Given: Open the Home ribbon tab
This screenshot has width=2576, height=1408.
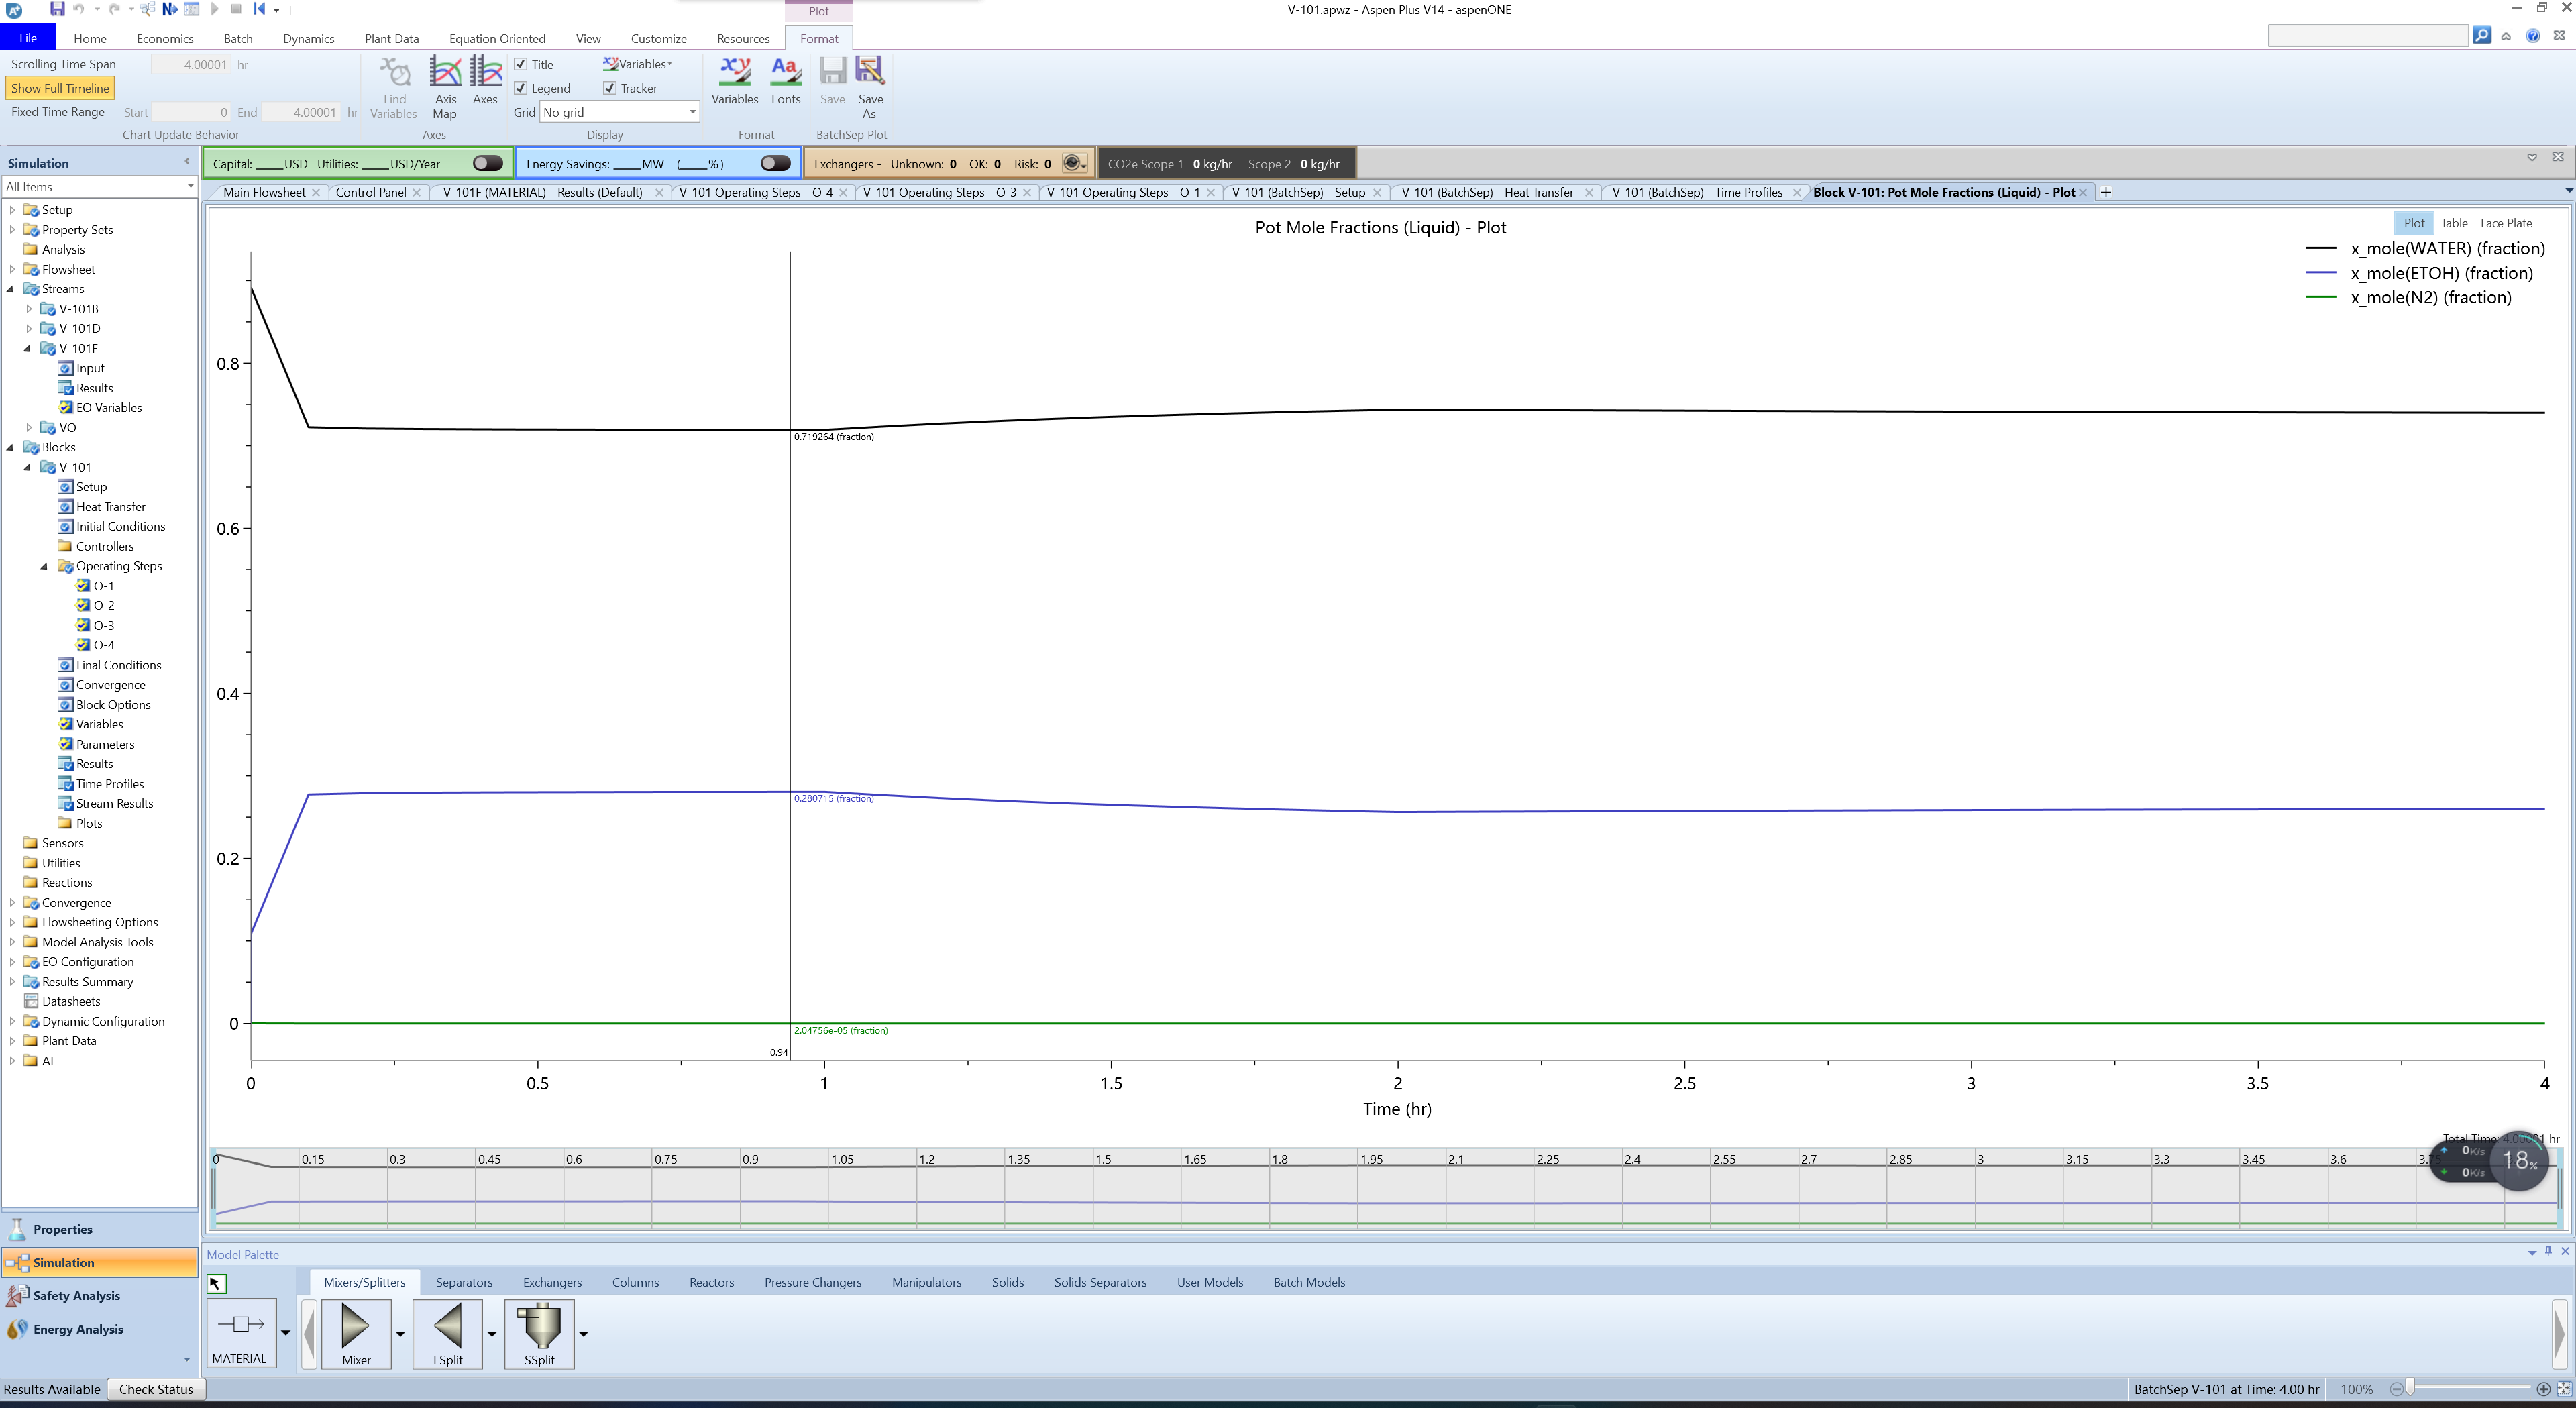Looking at the screenshot, I should pos(90,38).
